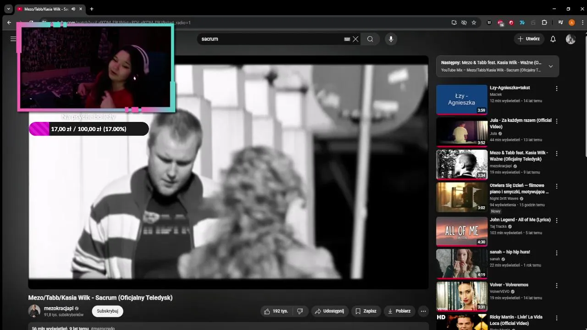Click the Zapisz save button
Screen dimensions: 587x330
pyautogui.click(x=366, y=311)
